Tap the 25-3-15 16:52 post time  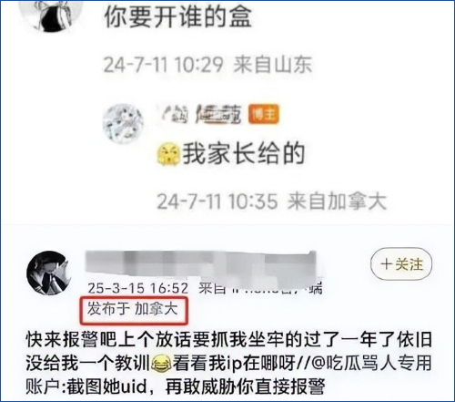tap(138, 288)
